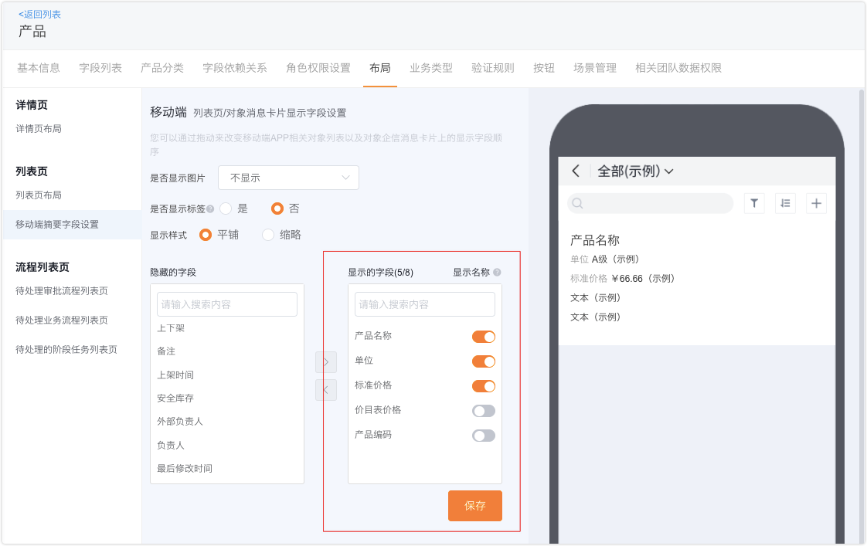Click 标准价格 label in shown fields
The image size is (867, 546).
tap(373, 385)
